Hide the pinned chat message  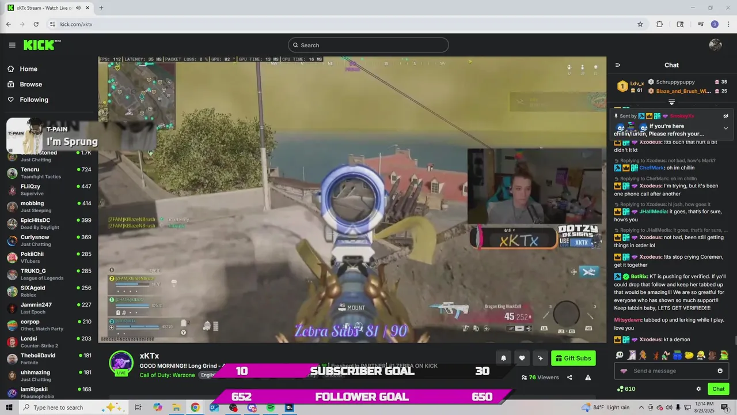[725, 116]
